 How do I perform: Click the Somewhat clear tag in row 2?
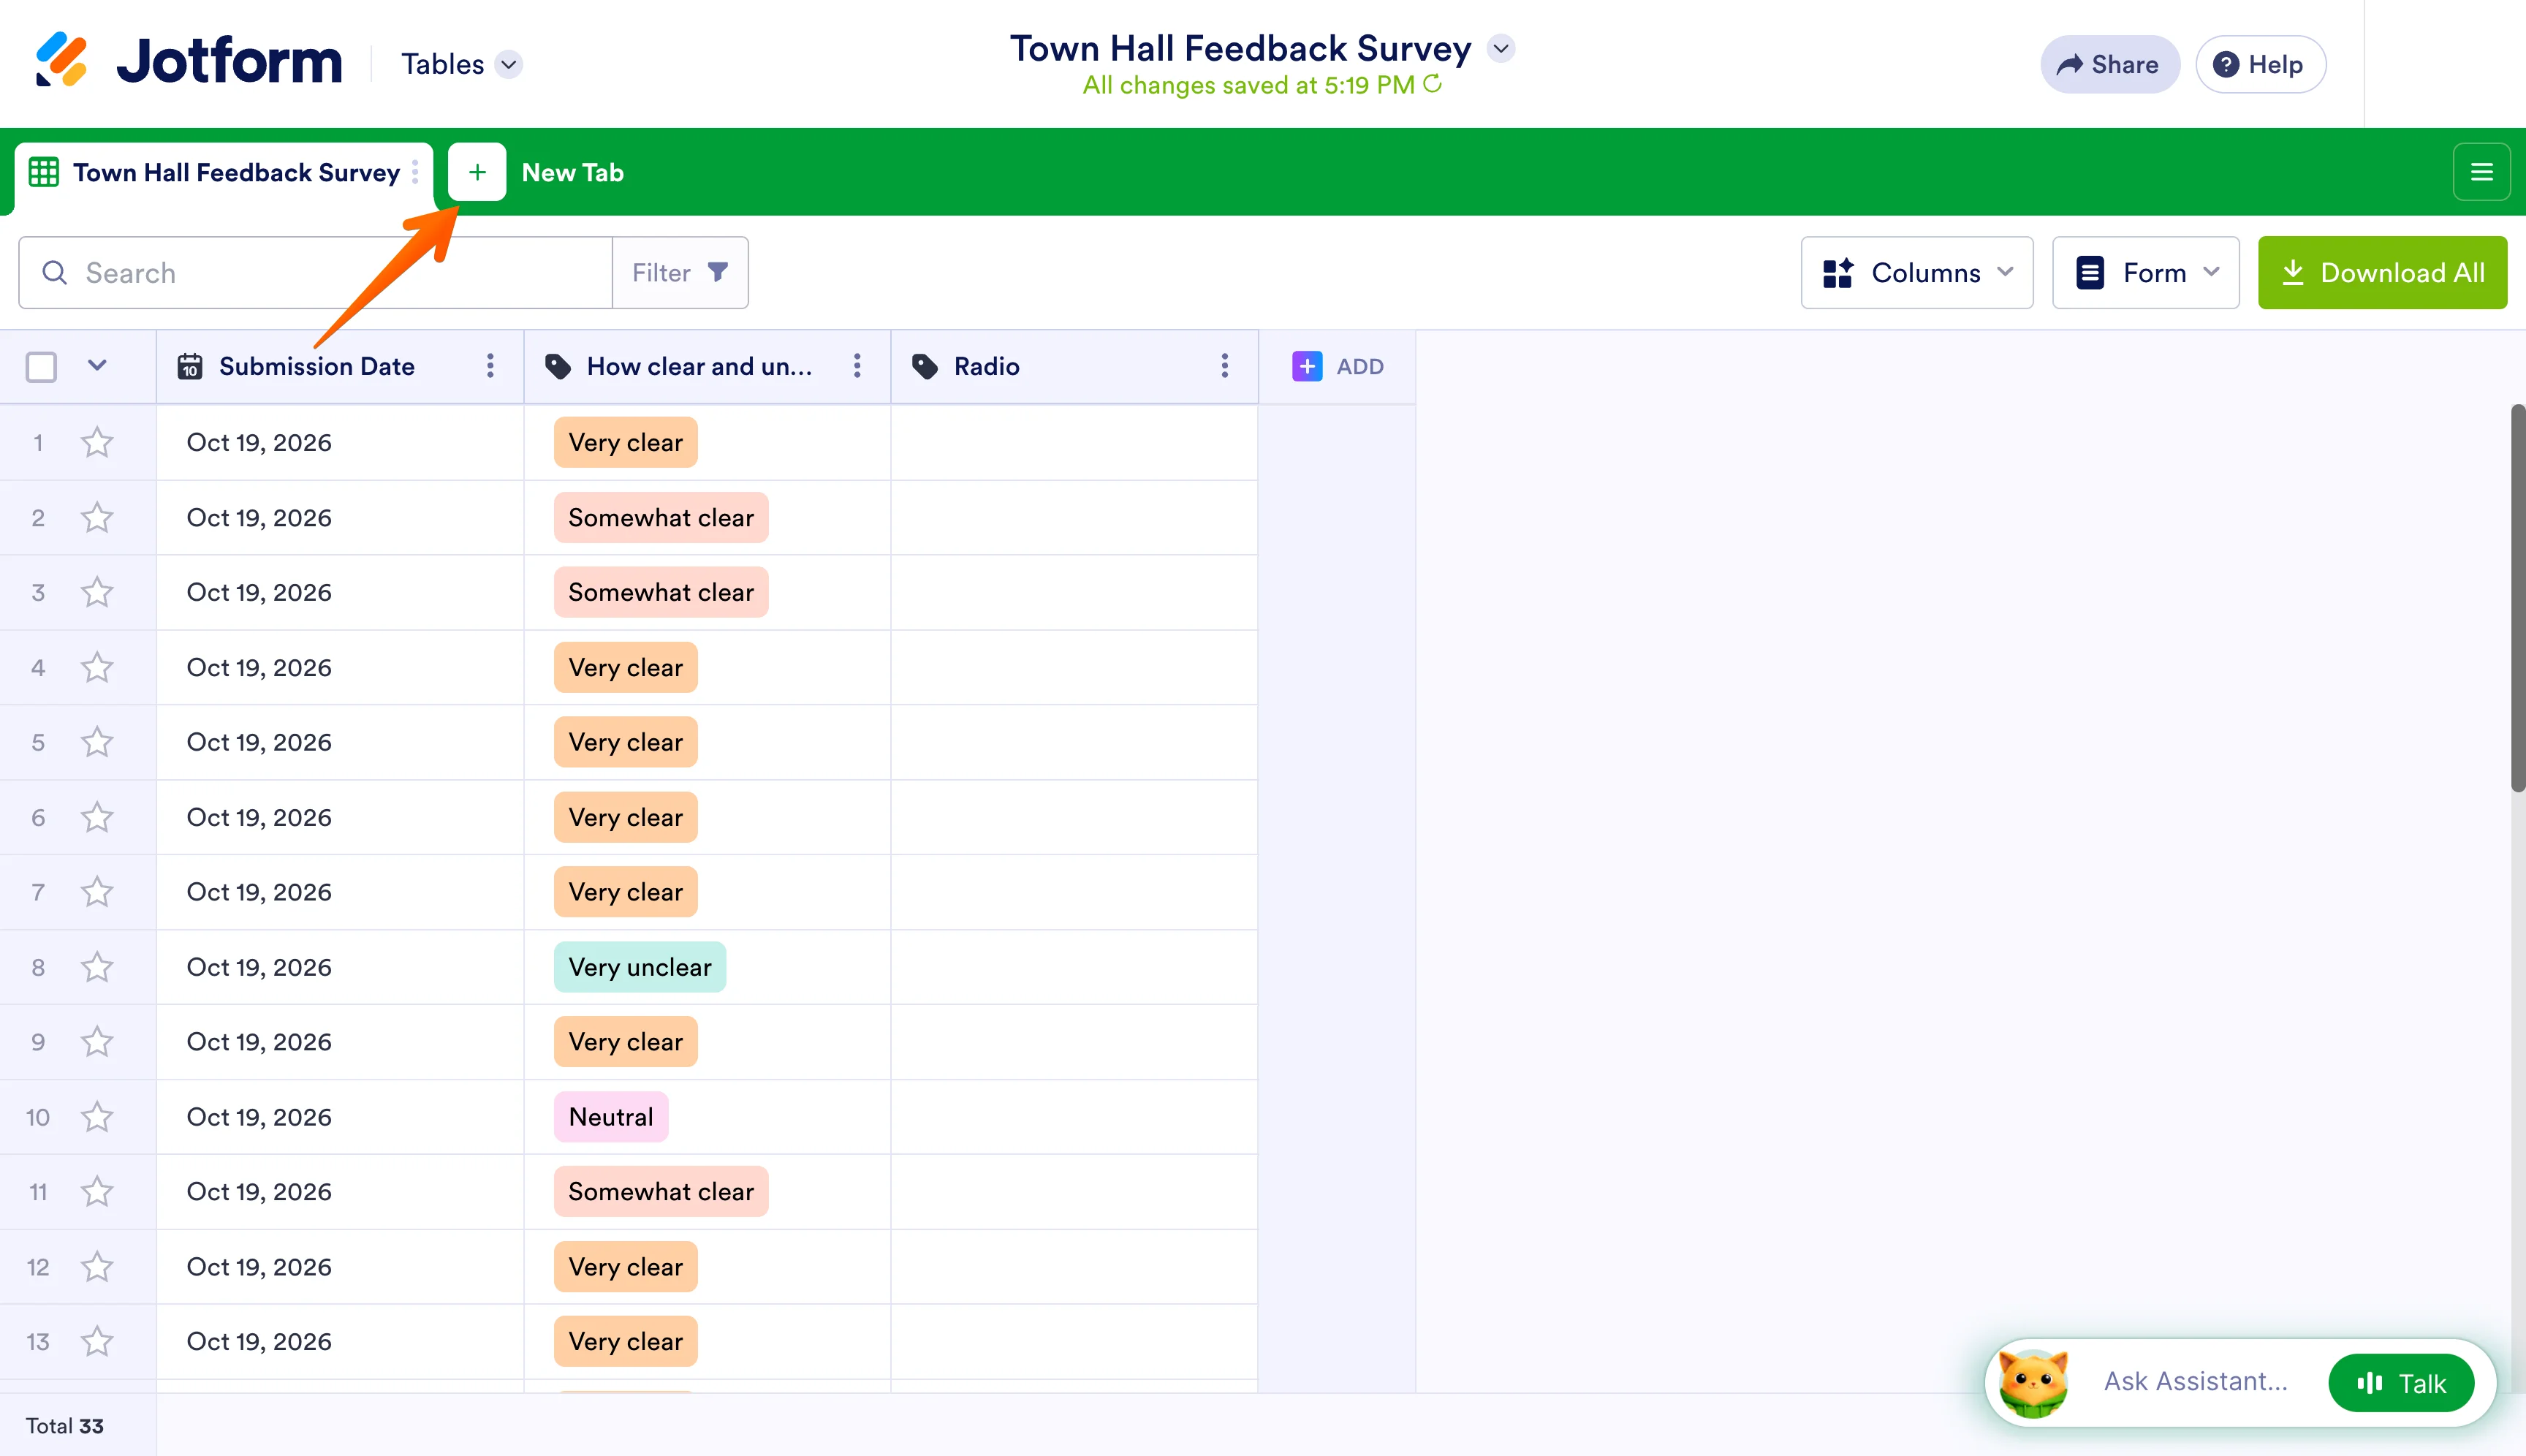pyautogui.click(x=661, y=517)
